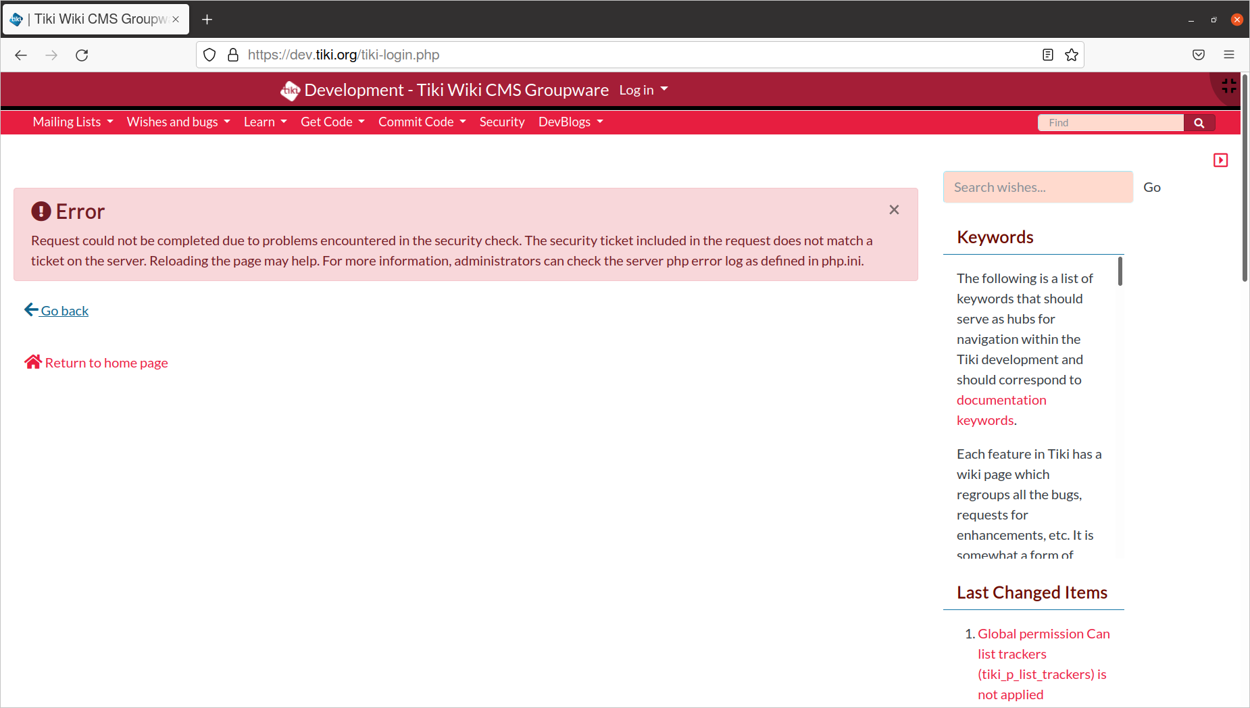Click the Error exclamation icon

41,211
